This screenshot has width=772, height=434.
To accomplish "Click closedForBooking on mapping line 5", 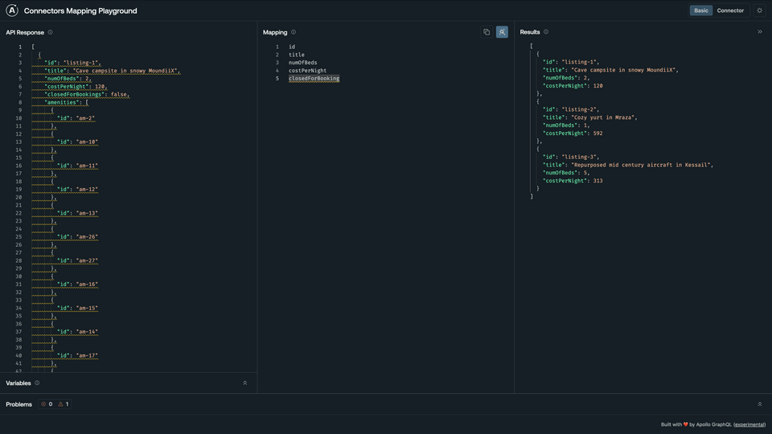I will tap(314, 79).
